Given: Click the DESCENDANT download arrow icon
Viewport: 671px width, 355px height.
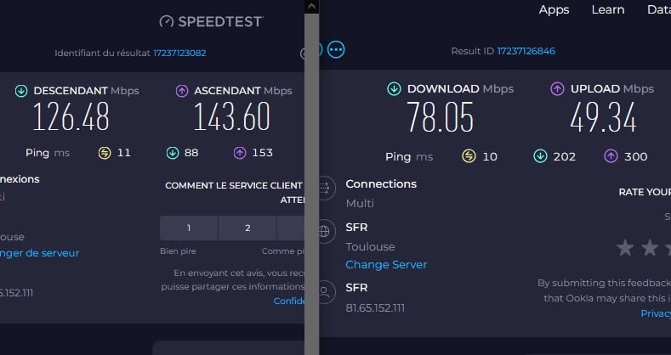Looking at the screenshot, I should point(21,90).
